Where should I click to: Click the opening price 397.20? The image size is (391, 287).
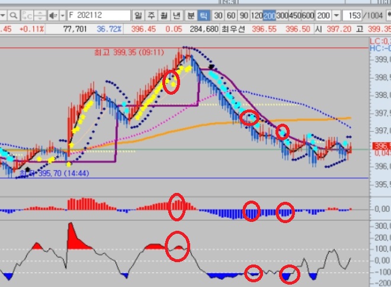pyautogui.click(x=339, y=30)
